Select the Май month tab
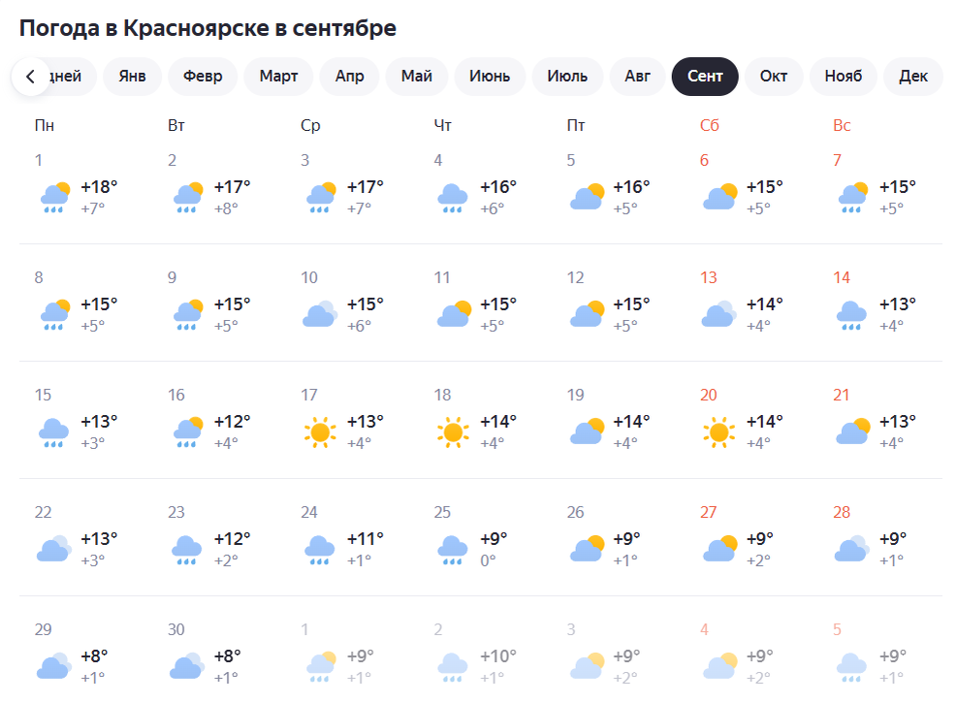This screenshot has width=957, height=703. point(416,77)
